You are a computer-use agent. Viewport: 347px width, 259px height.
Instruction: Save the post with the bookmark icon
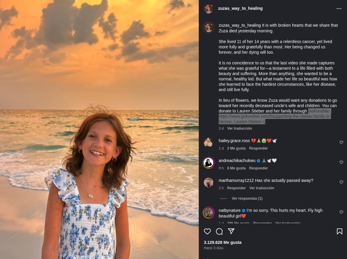coord(340,231)
